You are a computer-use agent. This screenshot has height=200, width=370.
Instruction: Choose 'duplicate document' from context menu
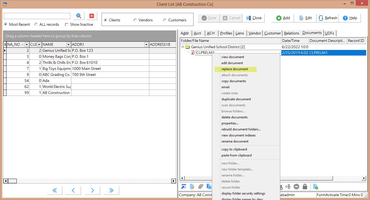tap(236, 99)
